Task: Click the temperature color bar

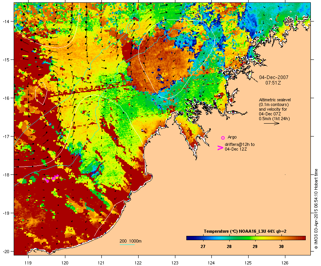Action: pyautogui.click(x=246, y=238)
